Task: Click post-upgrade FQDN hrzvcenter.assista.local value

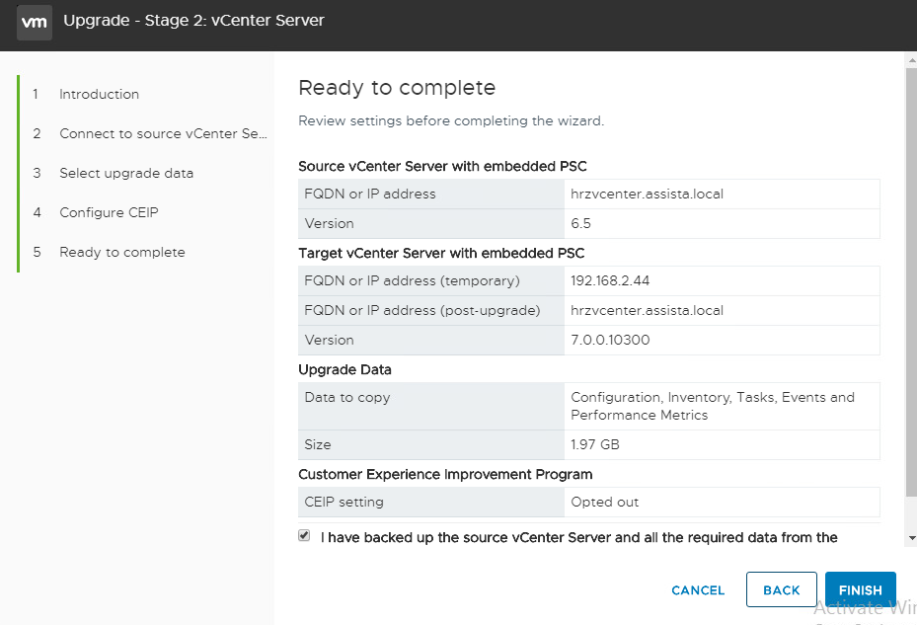Action: pos(647,311)
